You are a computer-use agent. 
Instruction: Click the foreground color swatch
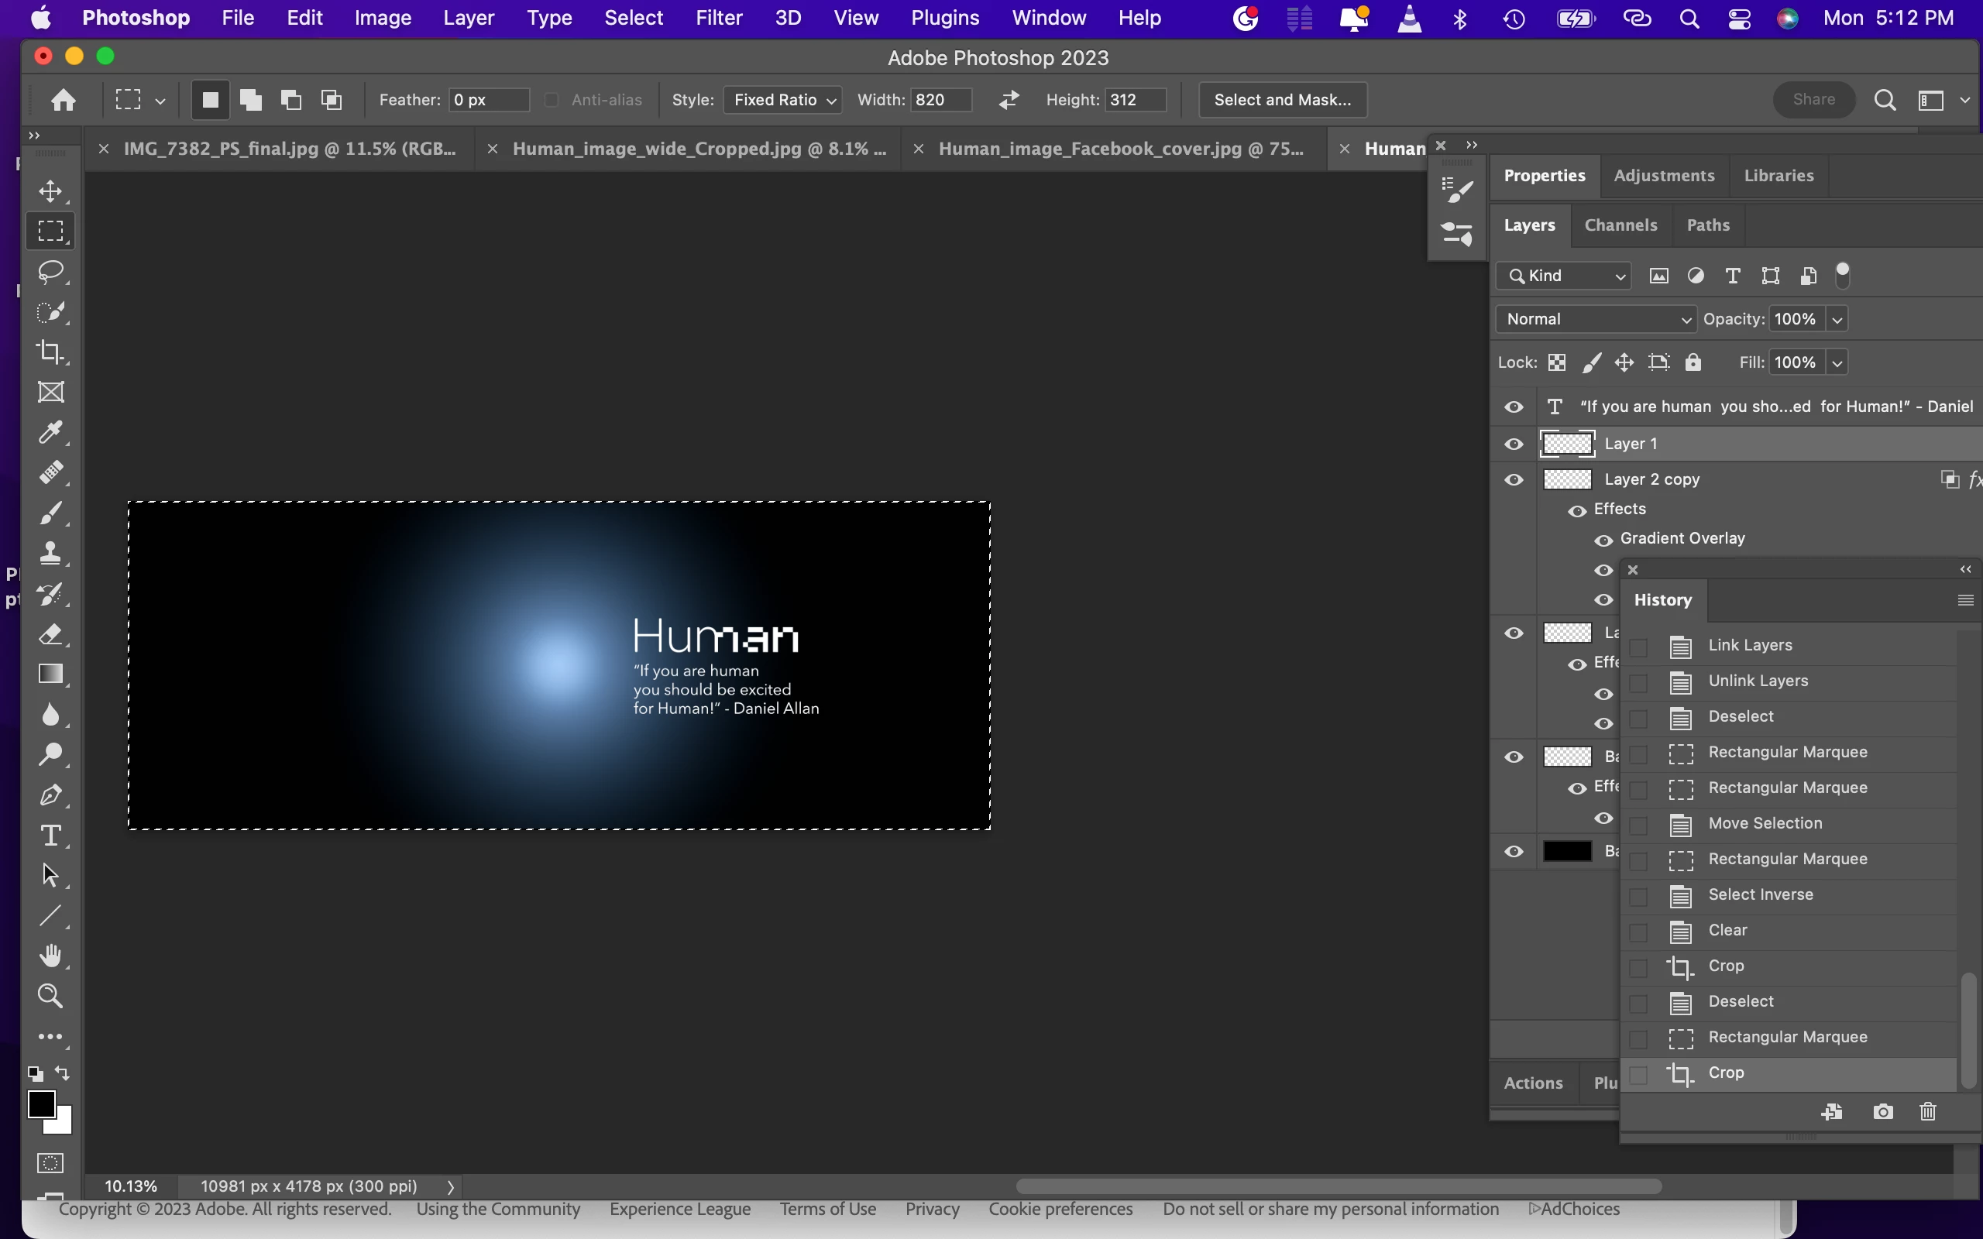click(x=41, y=1103)
